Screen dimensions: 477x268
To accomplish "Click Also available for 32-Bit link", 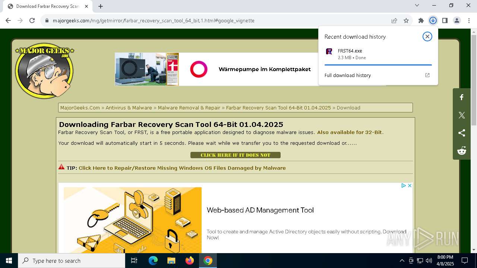I will pyautogui.click(x=350, y=132).
